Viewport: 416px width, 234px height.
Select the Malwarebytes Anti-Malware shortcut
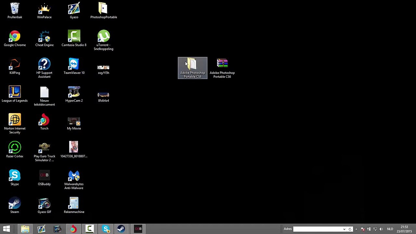point(74,180)
